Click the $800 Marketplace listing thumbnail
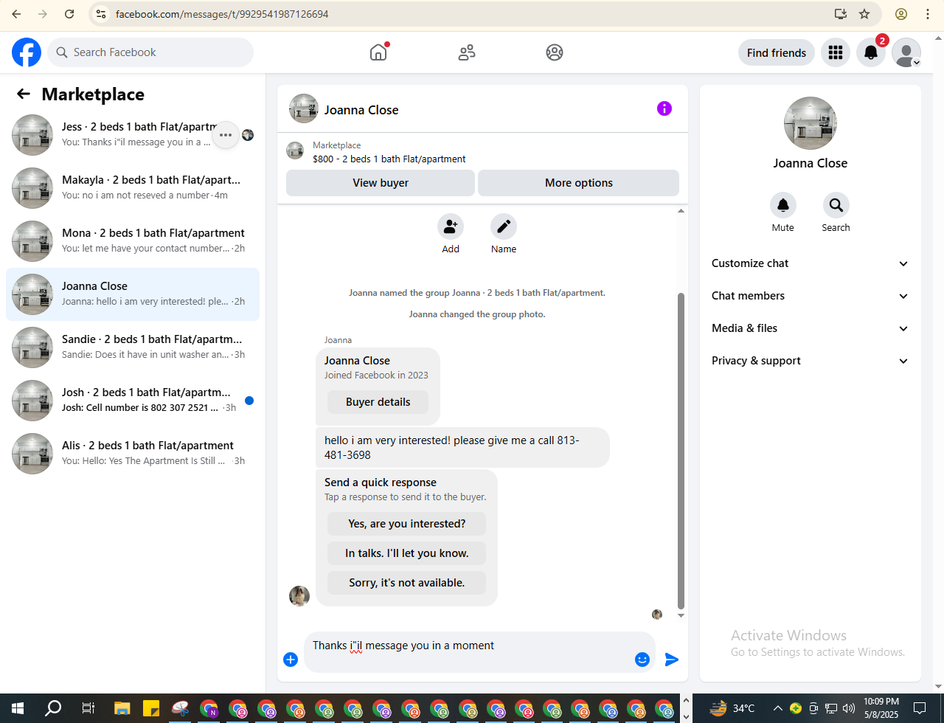Viewport: 944px width, 723px height. [295, 151]
